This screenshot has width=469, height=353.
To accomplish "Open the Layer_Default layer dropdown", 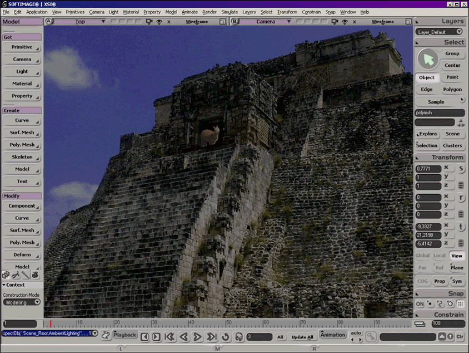I will click(440, 32).
